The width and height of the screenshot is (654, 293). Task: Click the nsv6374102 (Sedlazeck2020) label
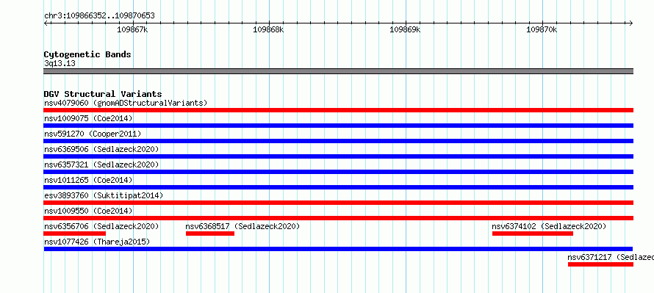coord(549,226)
